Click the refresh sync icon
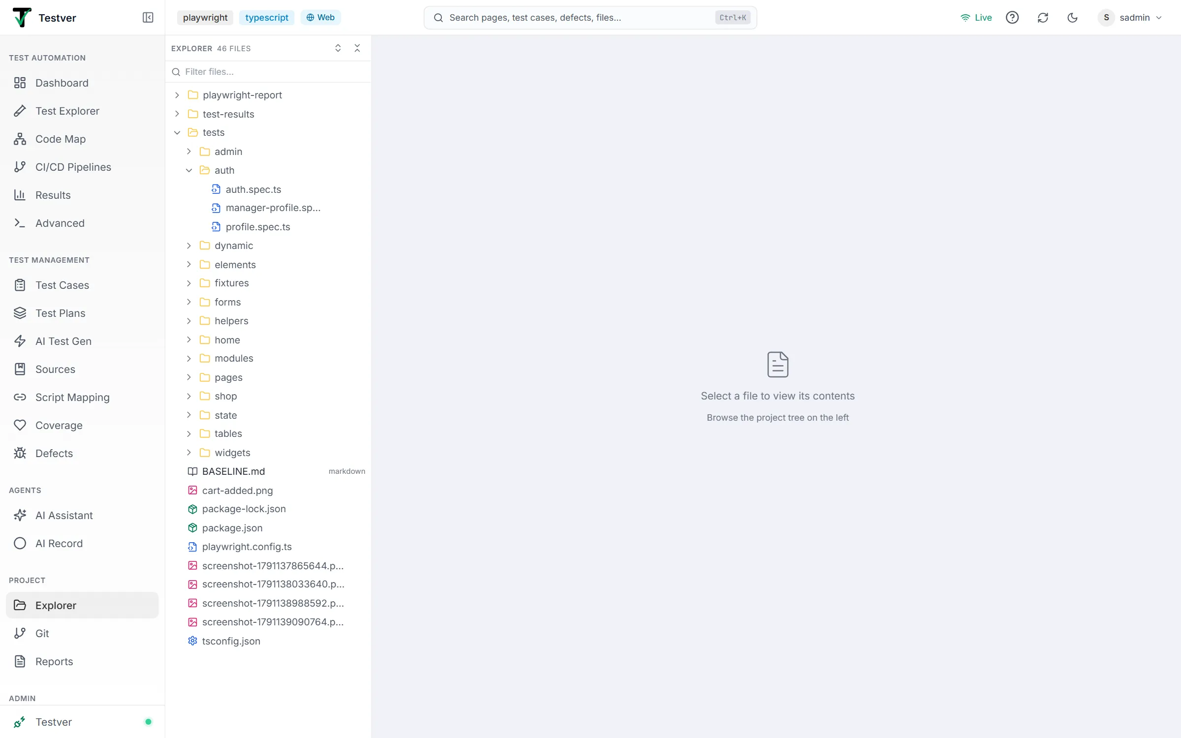This screenshot has width=1181, height=738. tap(1043, 18)
